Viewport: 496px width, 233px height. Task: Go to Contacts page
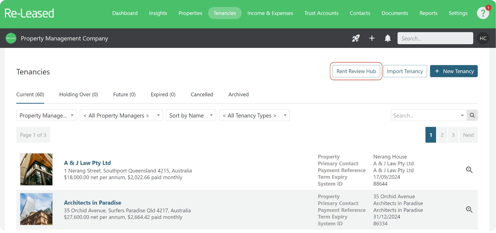pyautogui.click(x=360, y=13)
